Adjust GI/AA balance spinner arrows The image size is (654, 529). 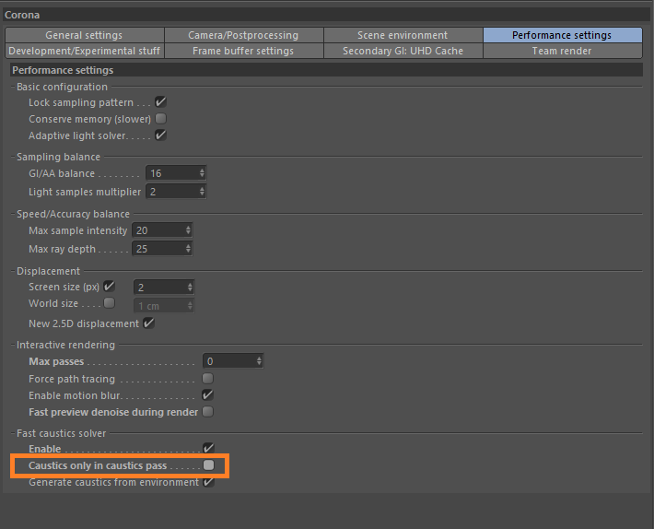pos(202,173)
